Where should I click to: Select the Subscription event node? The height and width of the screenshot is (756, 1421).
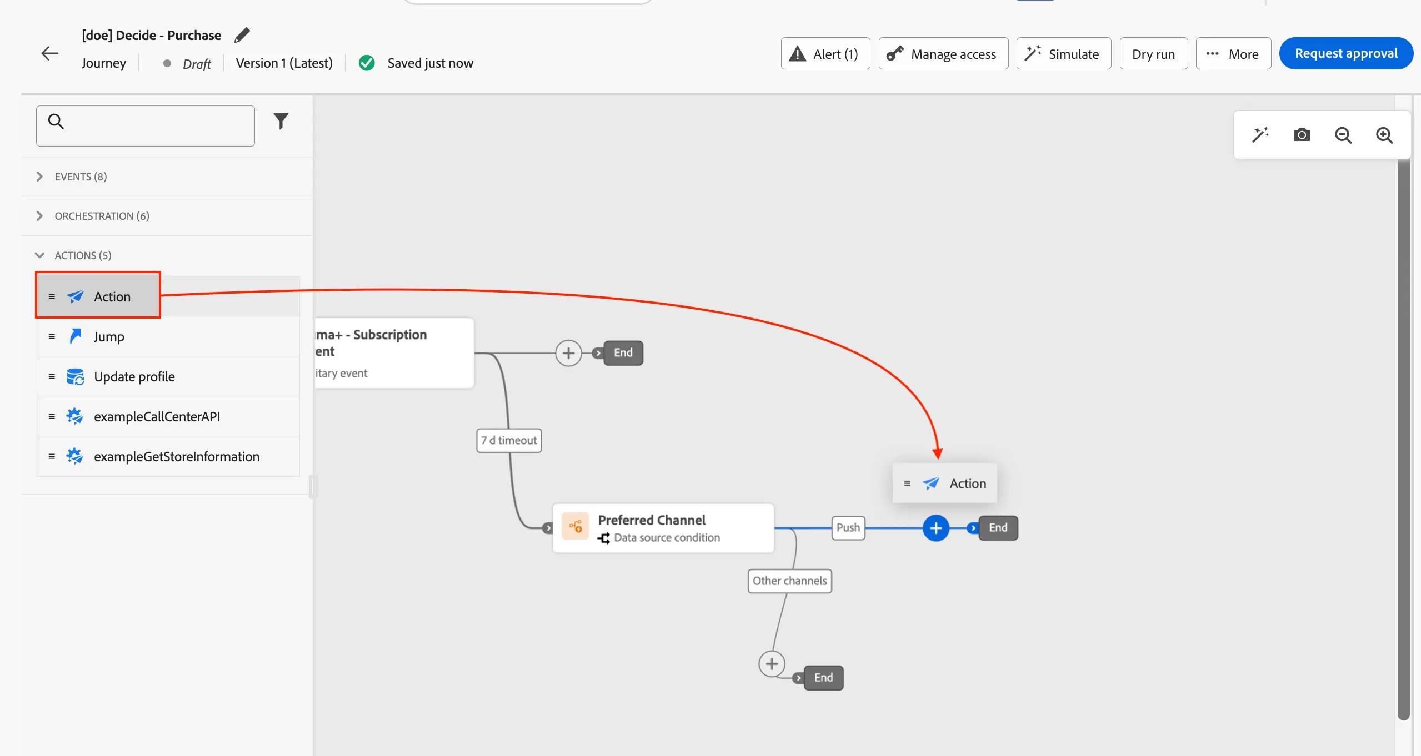pyautogui.click(x=394, y=353)
